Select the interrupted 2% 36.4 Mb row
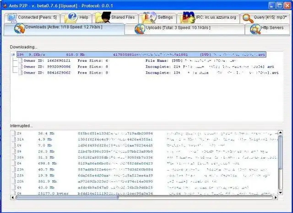The width and height of the screenshot is (293, 213). tap(145, 133)
